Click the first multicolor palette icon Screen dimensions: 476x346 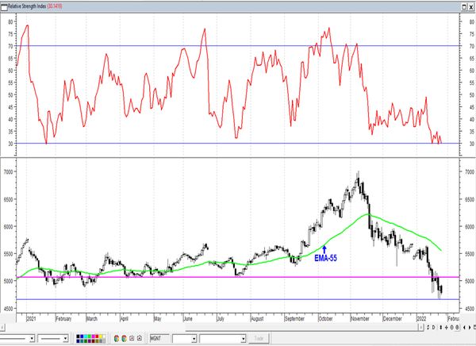117,338
